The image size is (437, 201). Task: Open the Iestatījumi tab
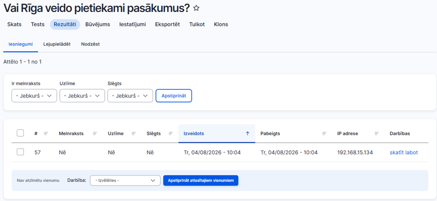pyautogui.click(x=132, y=24)
